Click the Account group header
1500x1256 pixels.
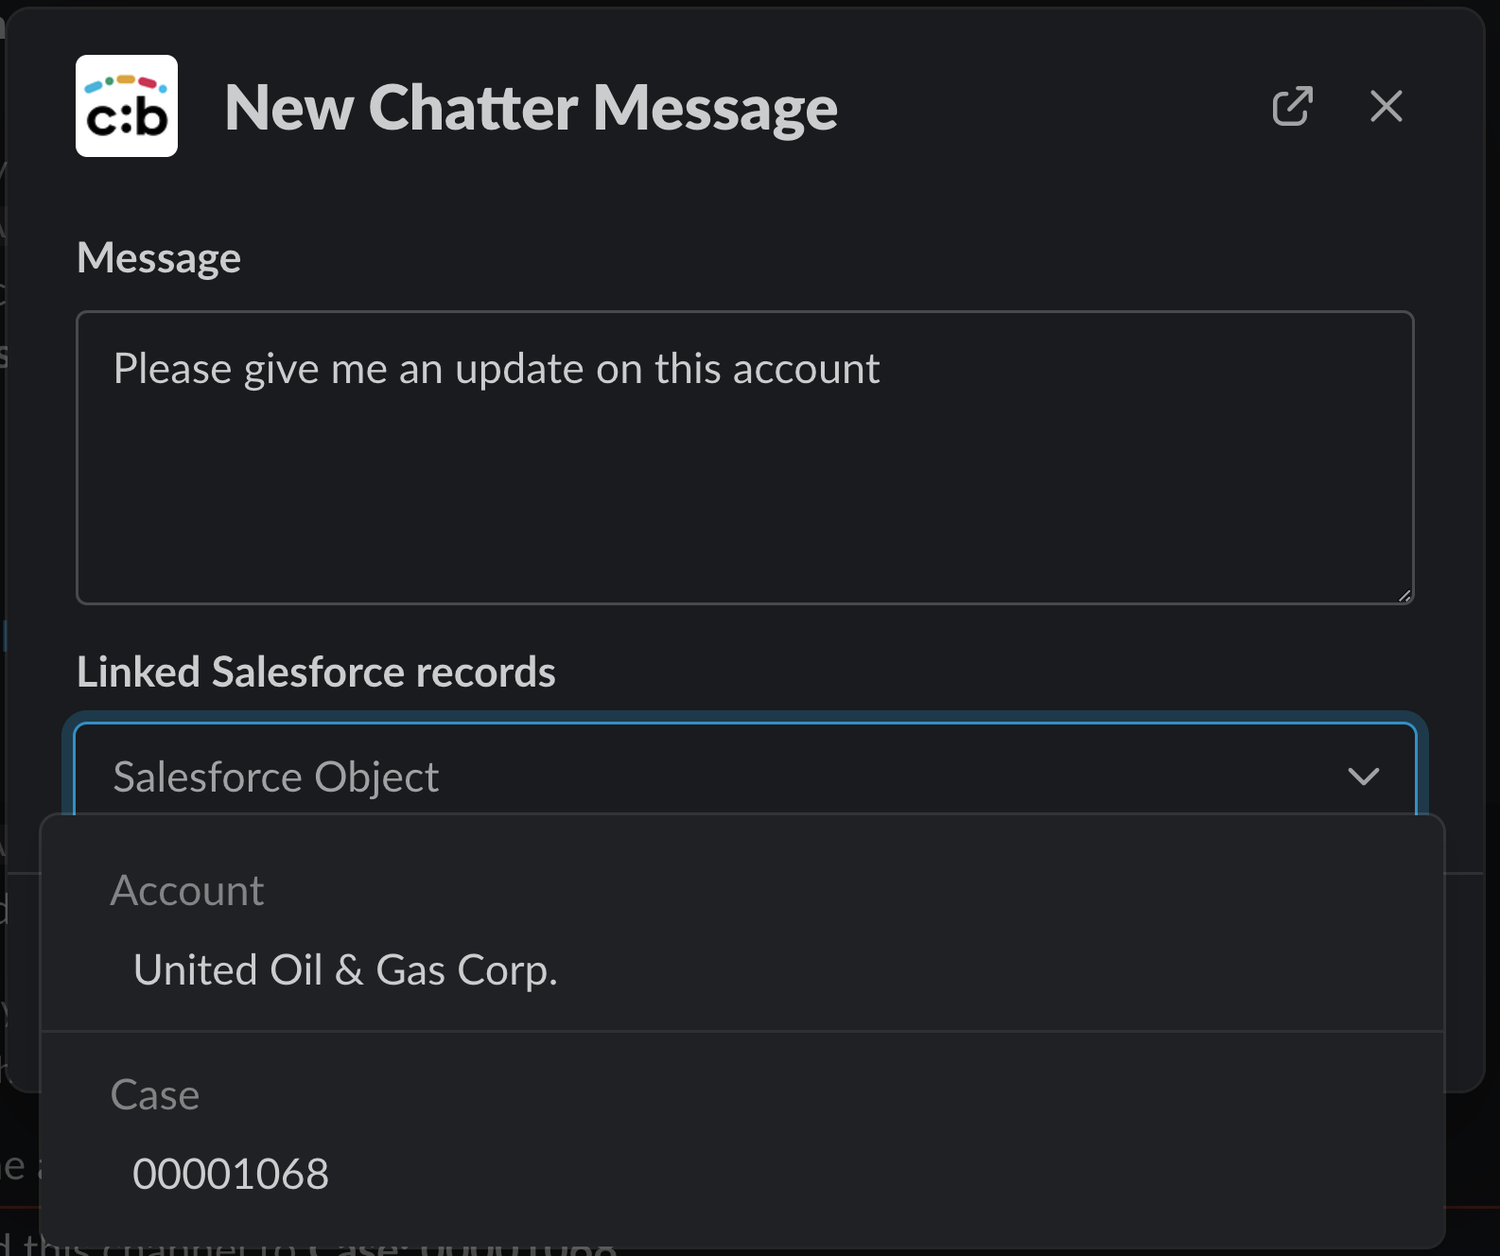click(x=187, y=891)
